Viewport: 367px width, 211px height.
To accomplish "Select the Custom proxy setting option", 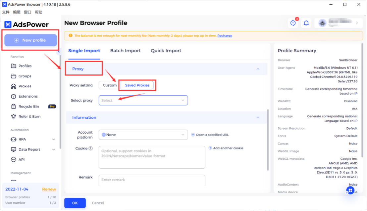I will (110, 85).
